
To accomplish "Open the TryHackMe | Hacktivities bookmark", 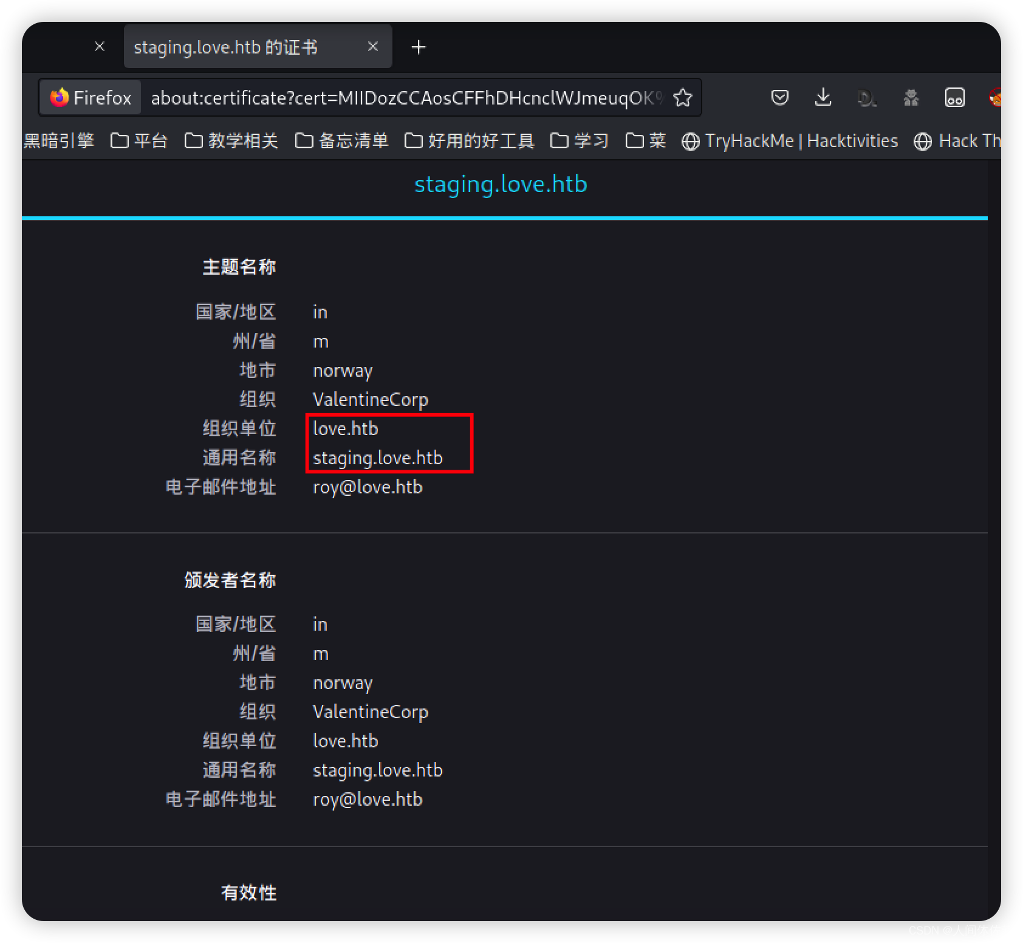I will point(789,141).
